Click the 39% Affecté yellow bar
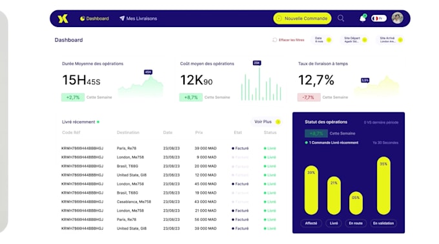Image resolution: width=439 pixels, height=244 pixels. click(x=311, y=190)
